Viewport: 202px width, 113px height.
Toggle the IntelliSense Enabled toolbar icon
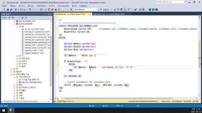pyautogui.click(x=125, y=10)
